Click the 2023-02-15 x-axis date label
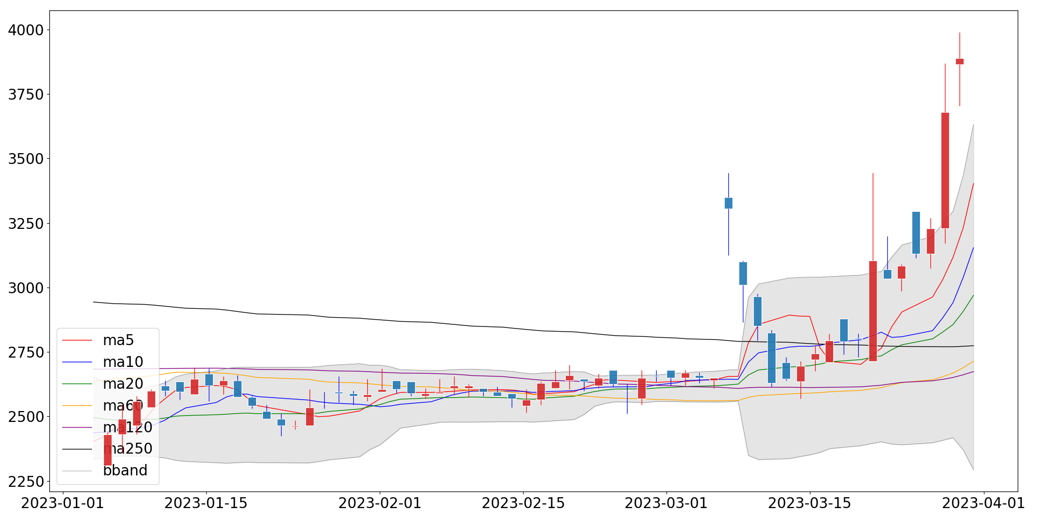1039x519 pixels. point(523,504)
